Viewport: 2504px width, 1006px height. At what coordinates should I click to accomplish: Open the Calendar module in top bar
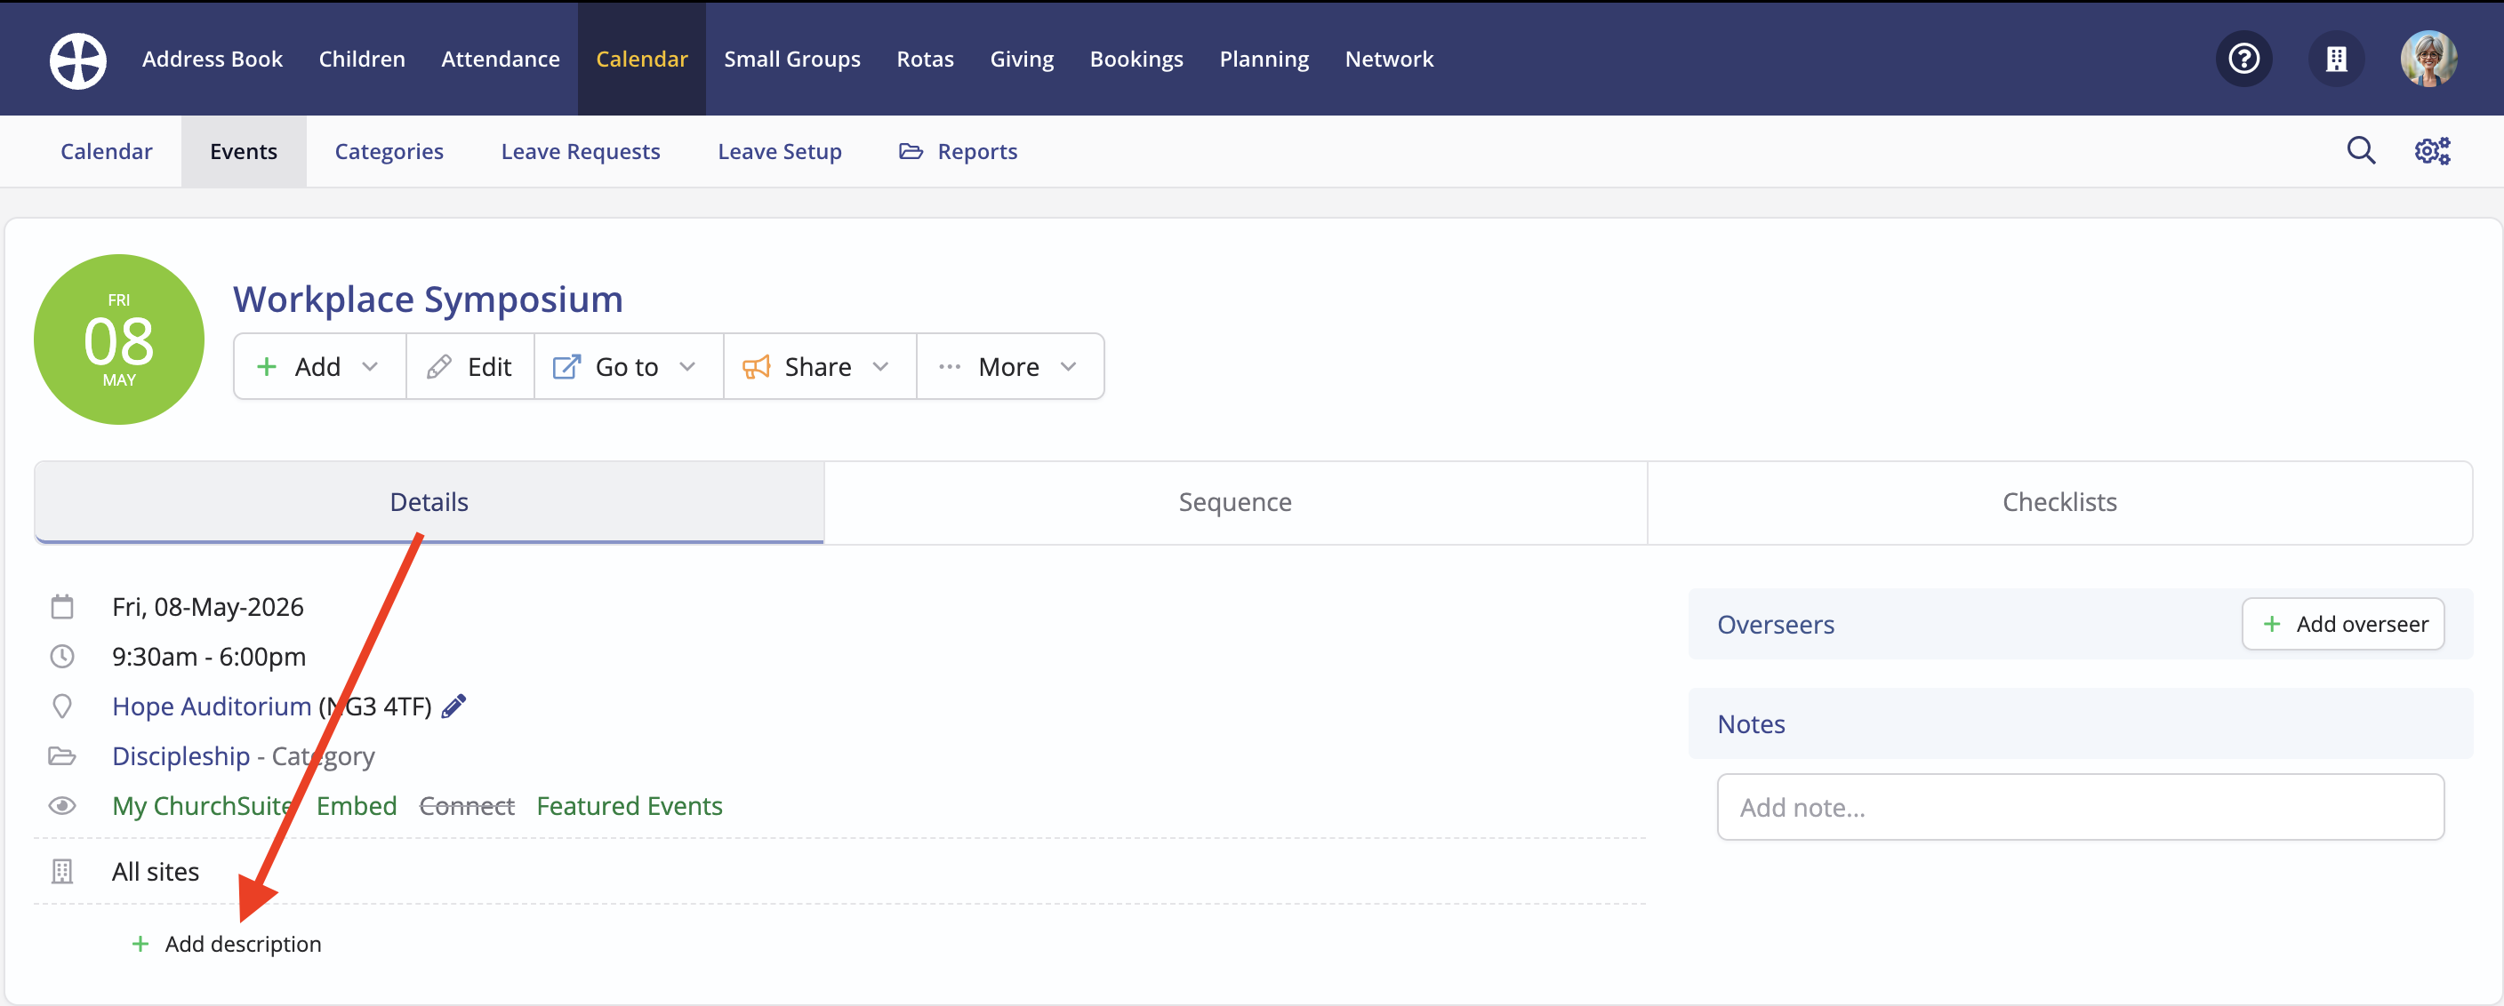pos(641,60)
